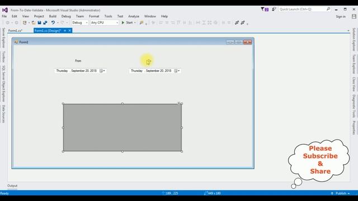This screenshot has height=201, width=358.
Task: Open the document tabs overflow dropdown
Action: point(348,31)
